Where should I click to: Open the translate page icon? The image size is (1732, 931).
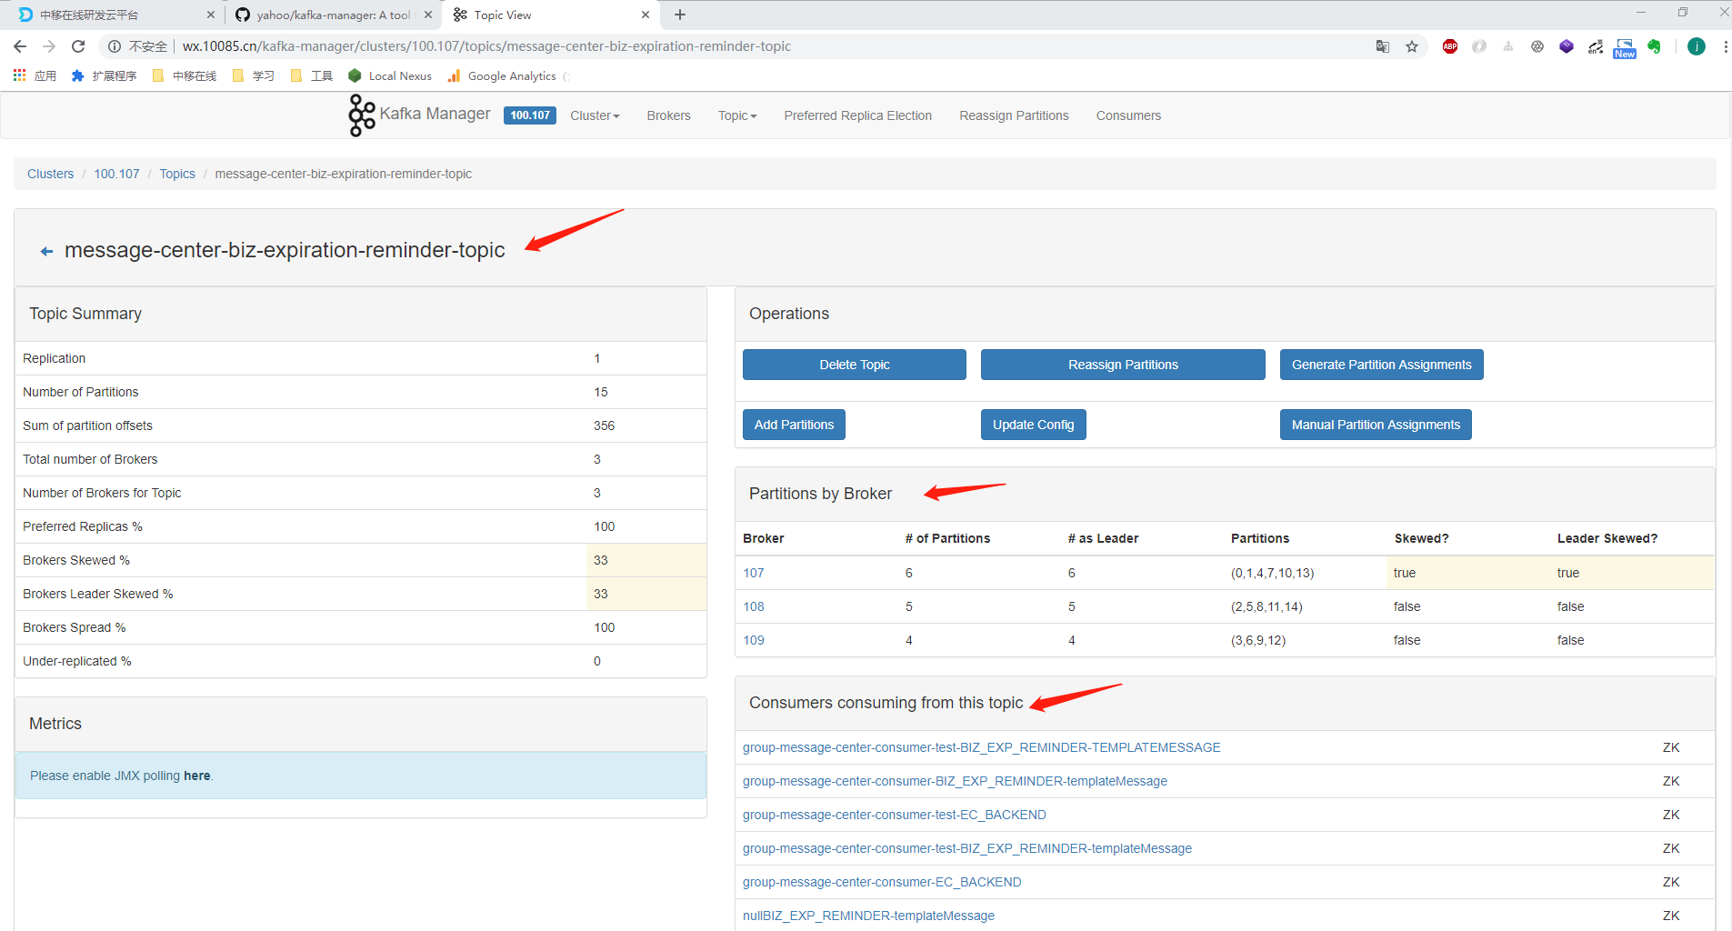coord(1383,46)
